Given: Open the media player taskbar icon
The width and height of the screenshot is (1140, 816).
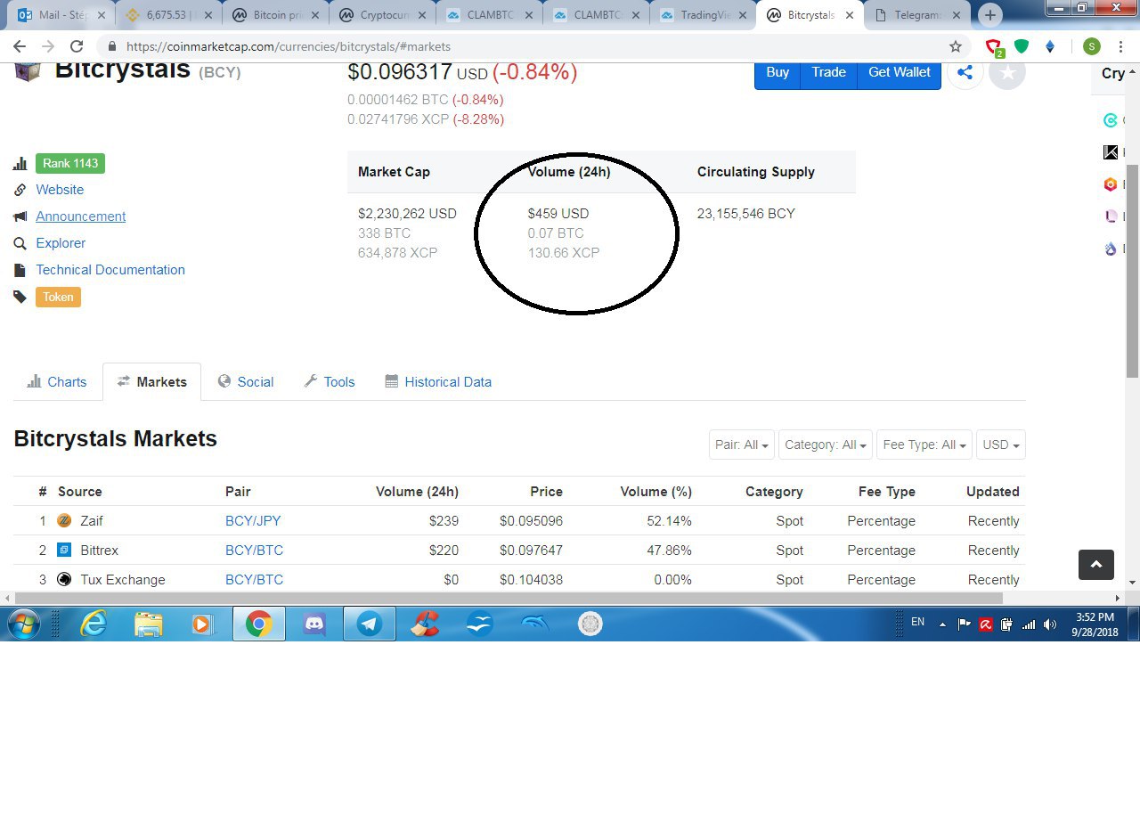Looking at the screenshot, I should tap(203, 624).
